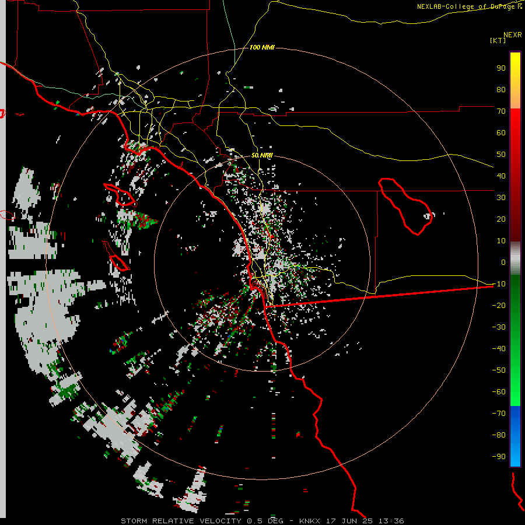Select the -70 scale value

point(499,414)
